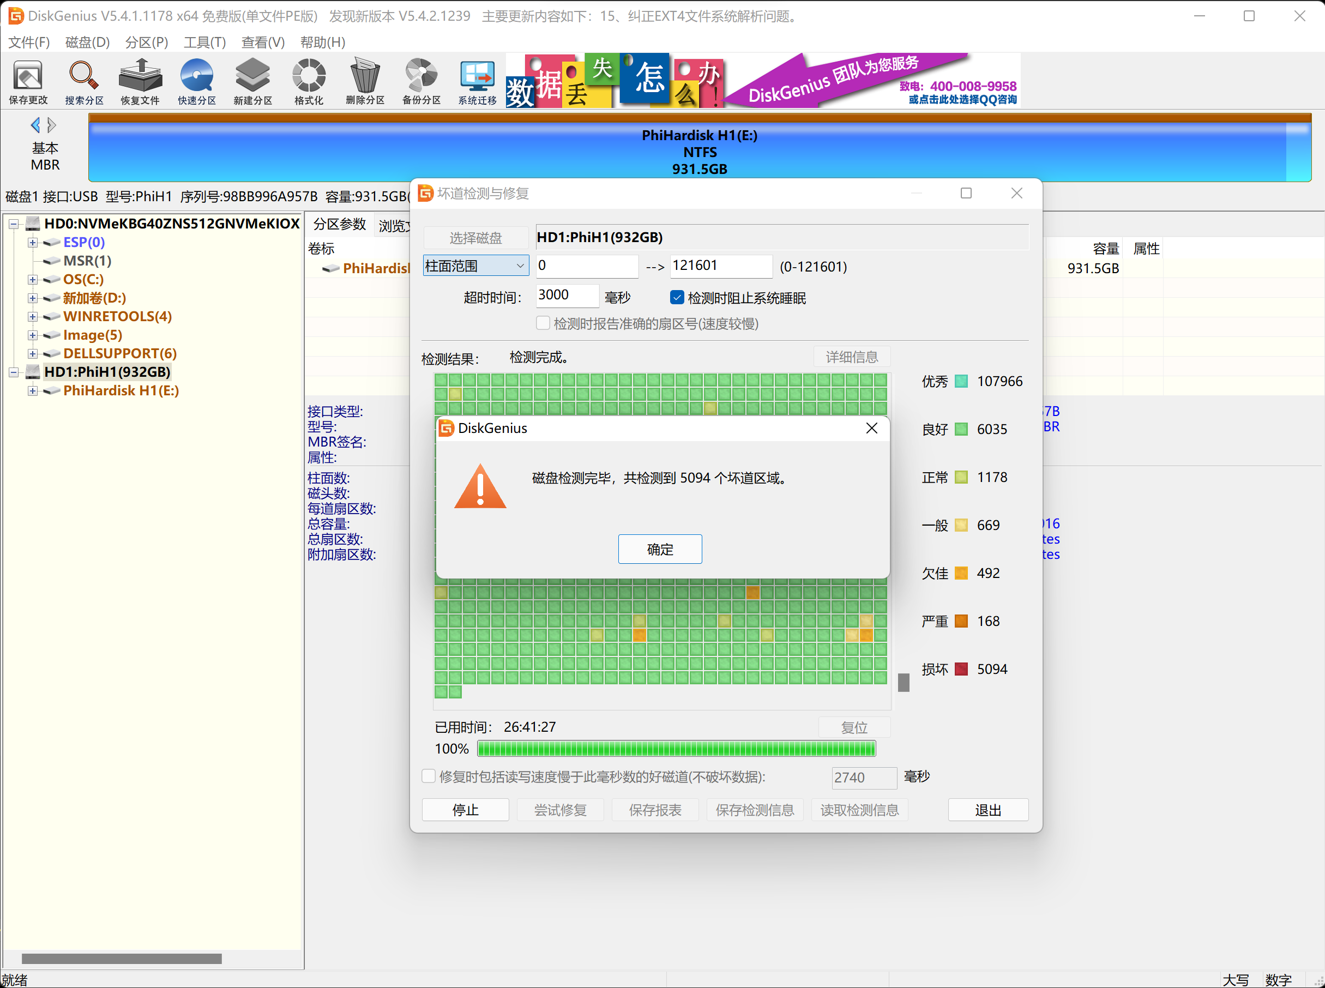
Task: Select the 格式化 toolbar icon
Action: pyautogui.click(x=309, y=82)
